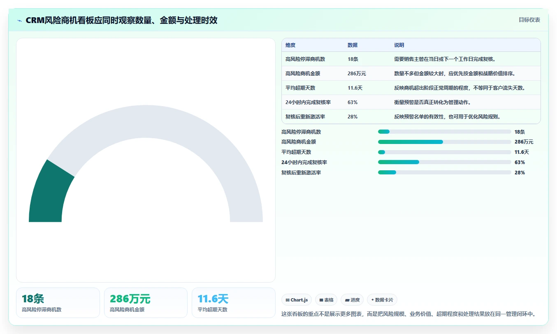Click the 11.6天 value beside the progress bar
Viewport: 557px width, 334px height.
coord(522,152)
